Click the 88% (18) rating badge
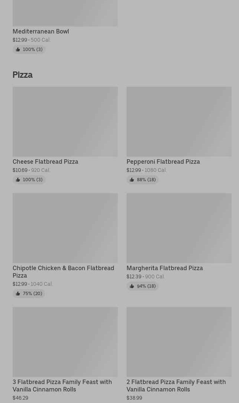Screen dimensions: 239x403 143,180
